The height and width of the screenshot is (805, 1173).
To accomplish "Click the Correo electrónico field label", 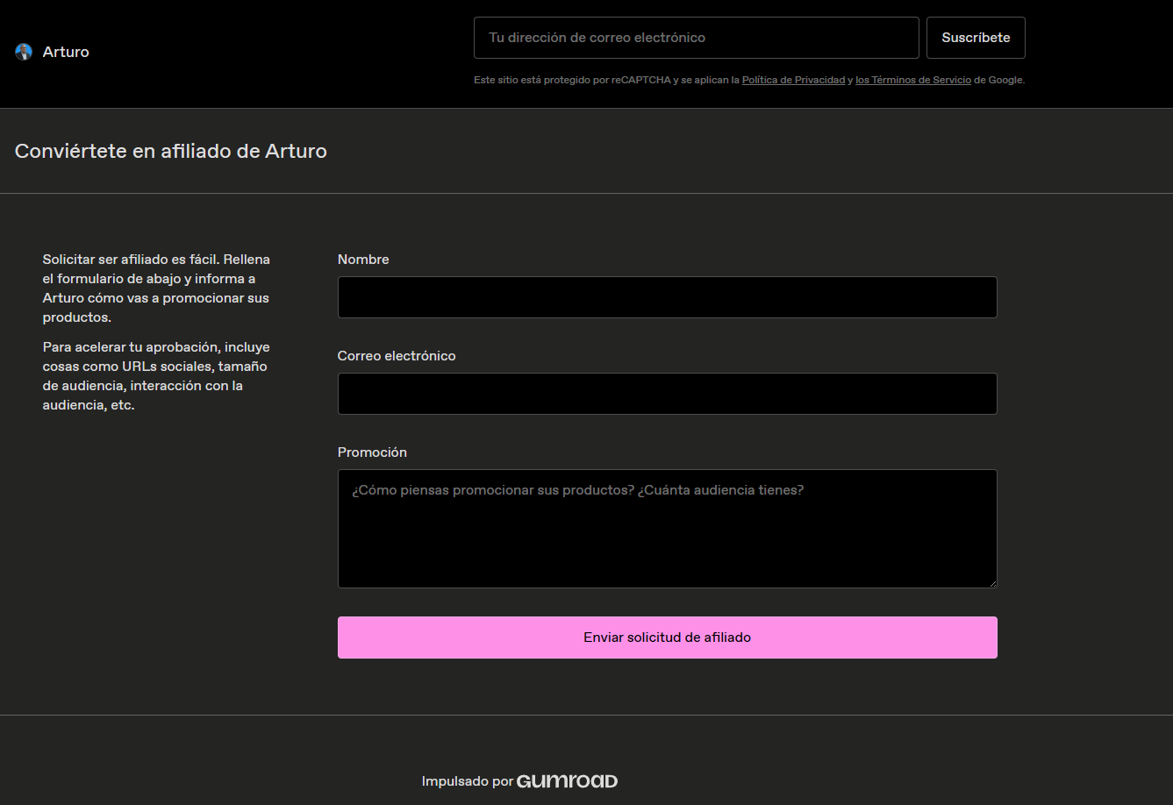I will click(397, 356).
